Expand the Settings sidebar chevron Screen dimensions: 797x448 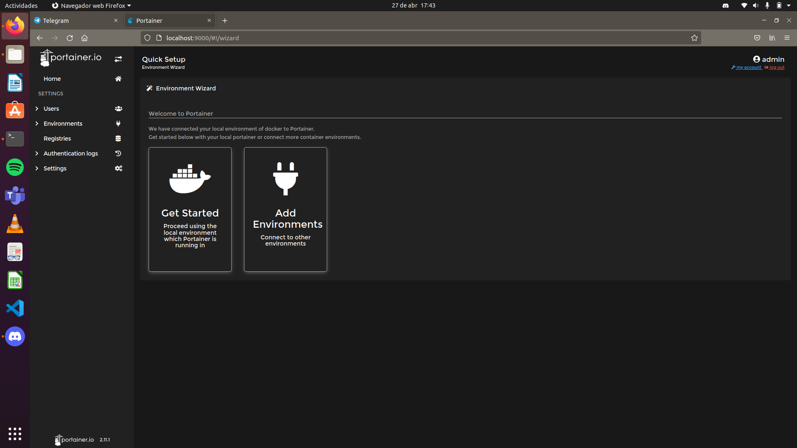point(37,168)
